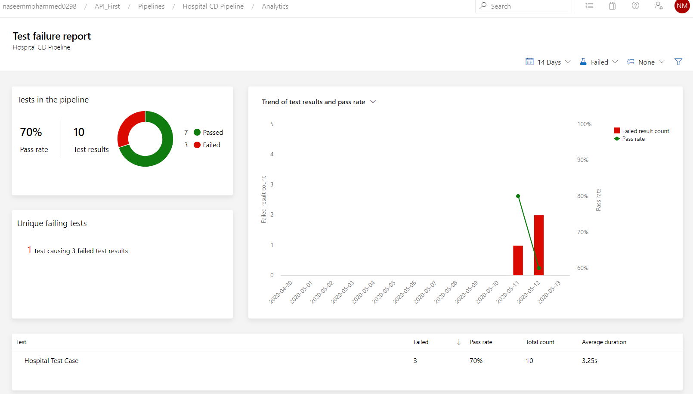Click the 2020-05-11 failed result bar

click(x=518, y=261)
